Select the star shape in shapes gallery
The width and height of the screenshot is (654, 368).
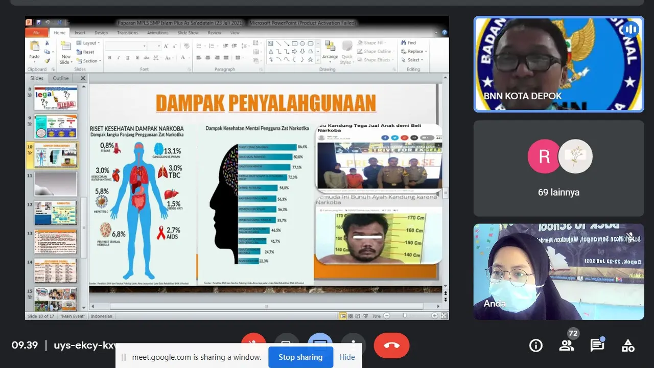coord(311,59)
